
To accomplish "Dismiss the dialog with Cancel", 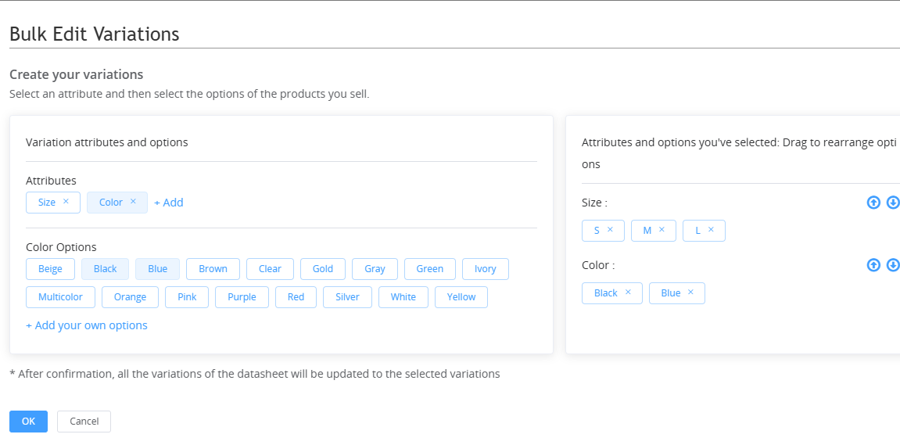I will pos(84,422).
